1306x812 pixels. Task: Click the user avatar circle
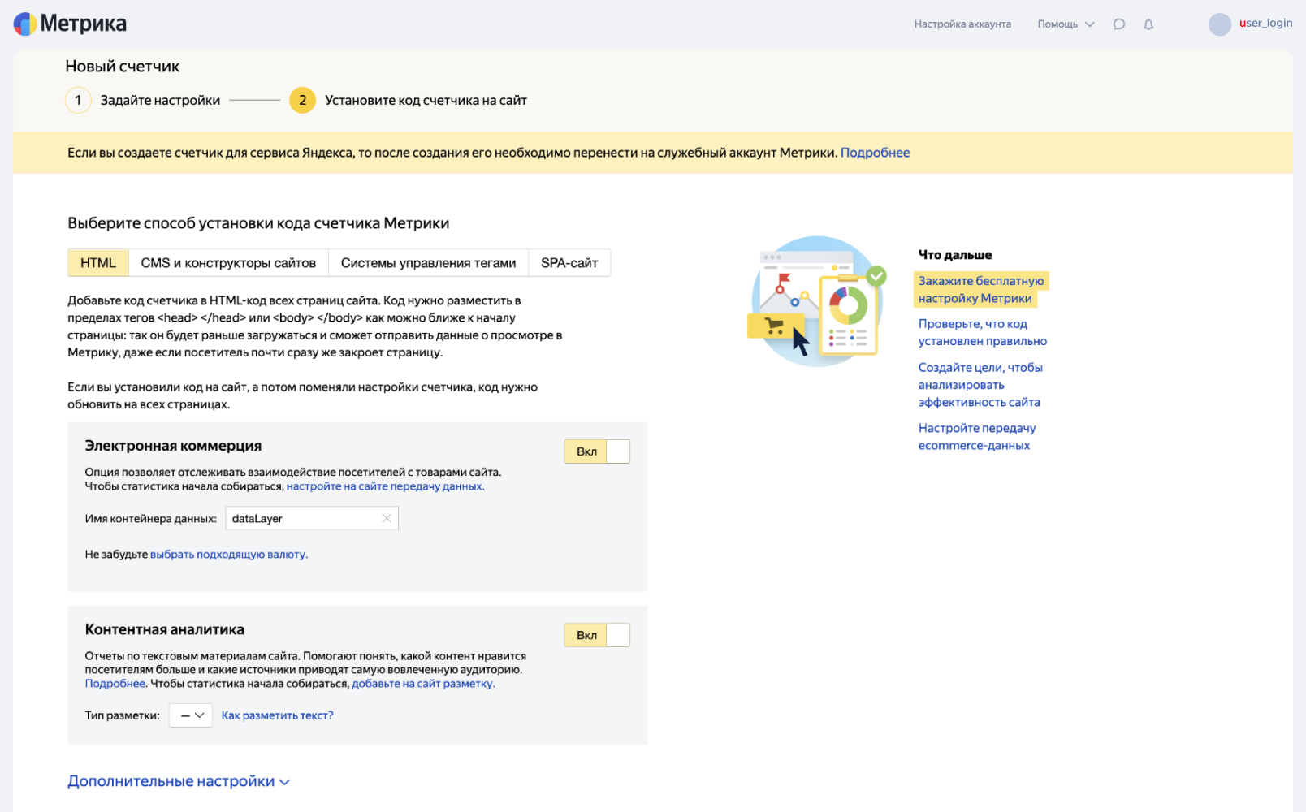1220,24
